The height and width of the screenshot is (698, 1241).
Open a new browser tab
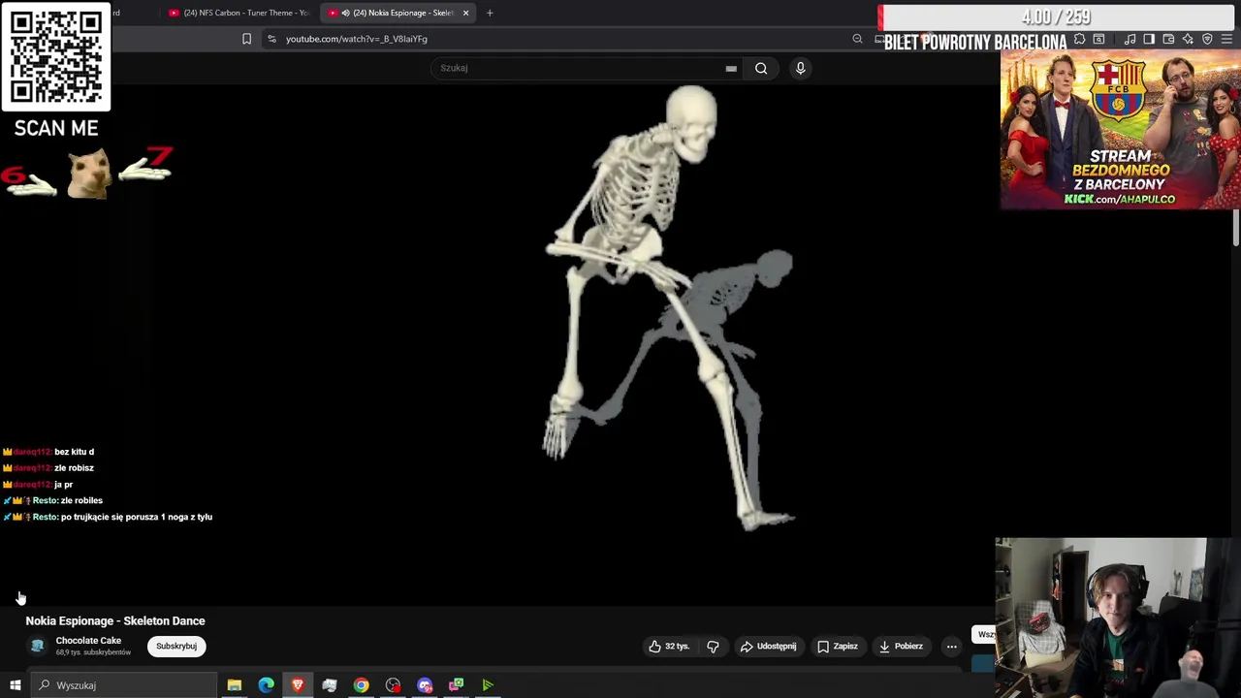[490, 13]
